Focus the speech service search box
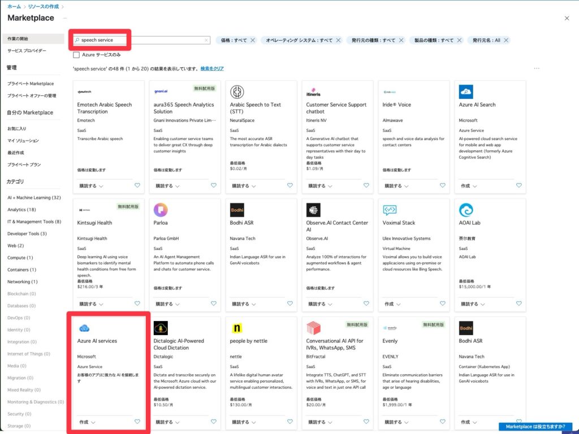Viewport: 579px width, 434px height. tap(142, 40)
